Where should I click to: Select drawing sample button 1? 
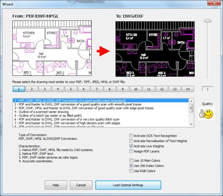19,89
